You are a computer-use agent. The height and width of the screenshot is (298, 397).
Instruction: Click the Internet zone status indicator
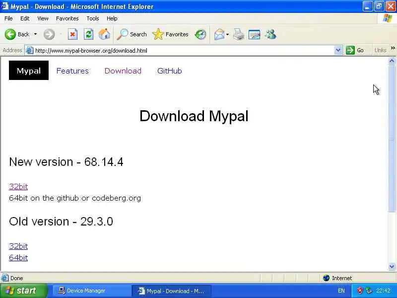click(337, 278)
